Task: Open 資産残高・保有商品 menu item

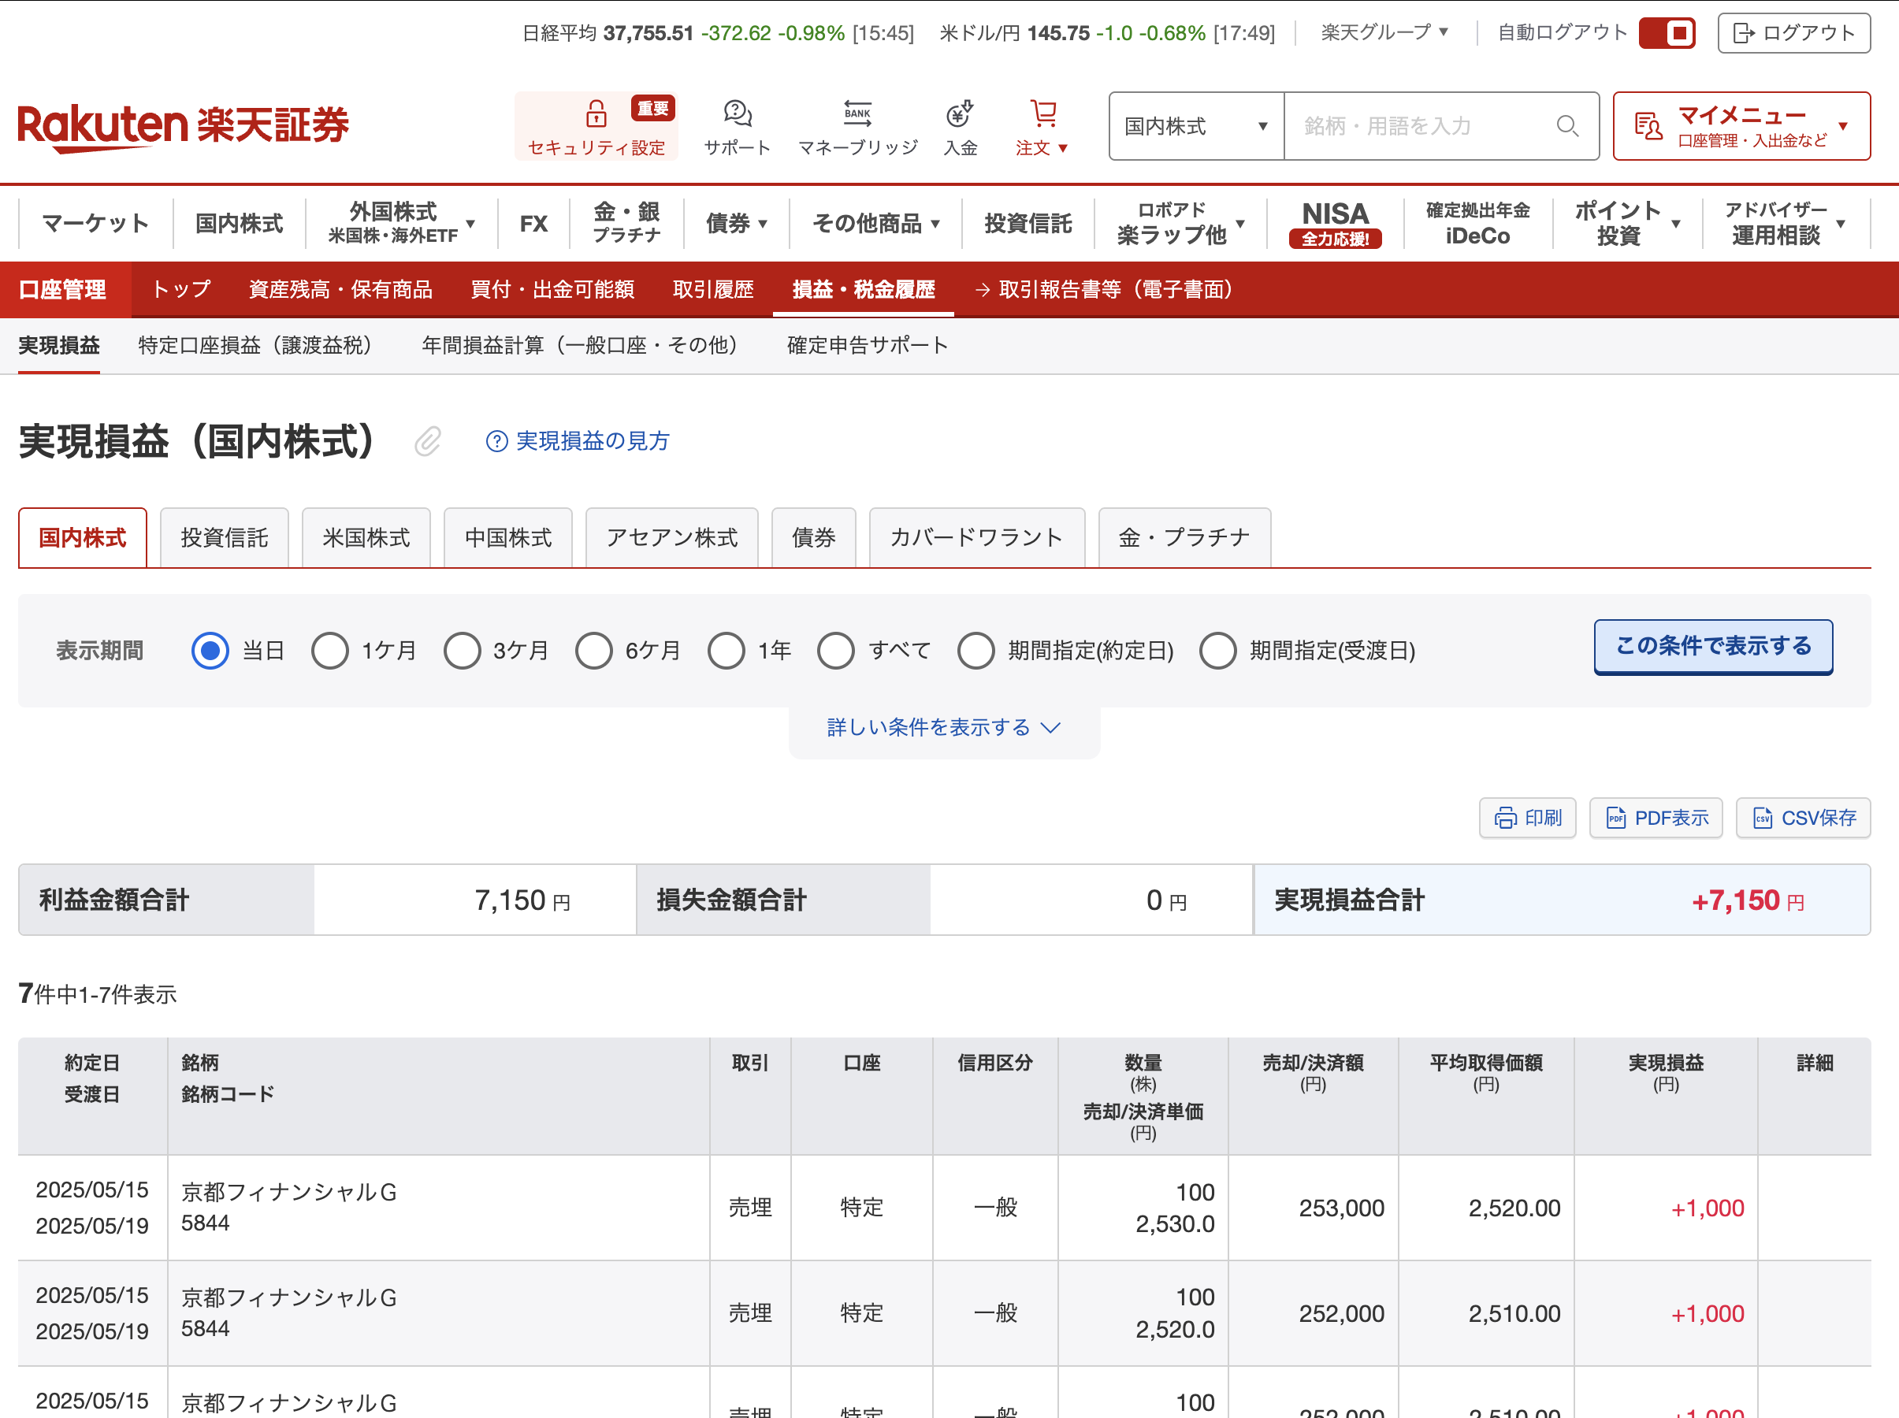Action: [x=341, y=289]
